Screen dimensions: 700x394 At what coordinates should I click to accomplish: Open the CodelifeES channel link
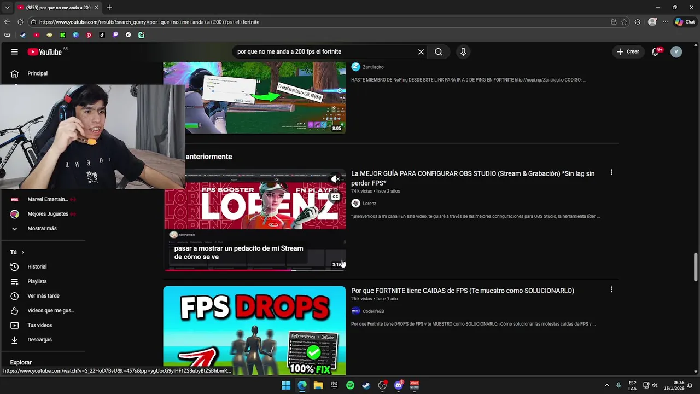click(374, 311)
